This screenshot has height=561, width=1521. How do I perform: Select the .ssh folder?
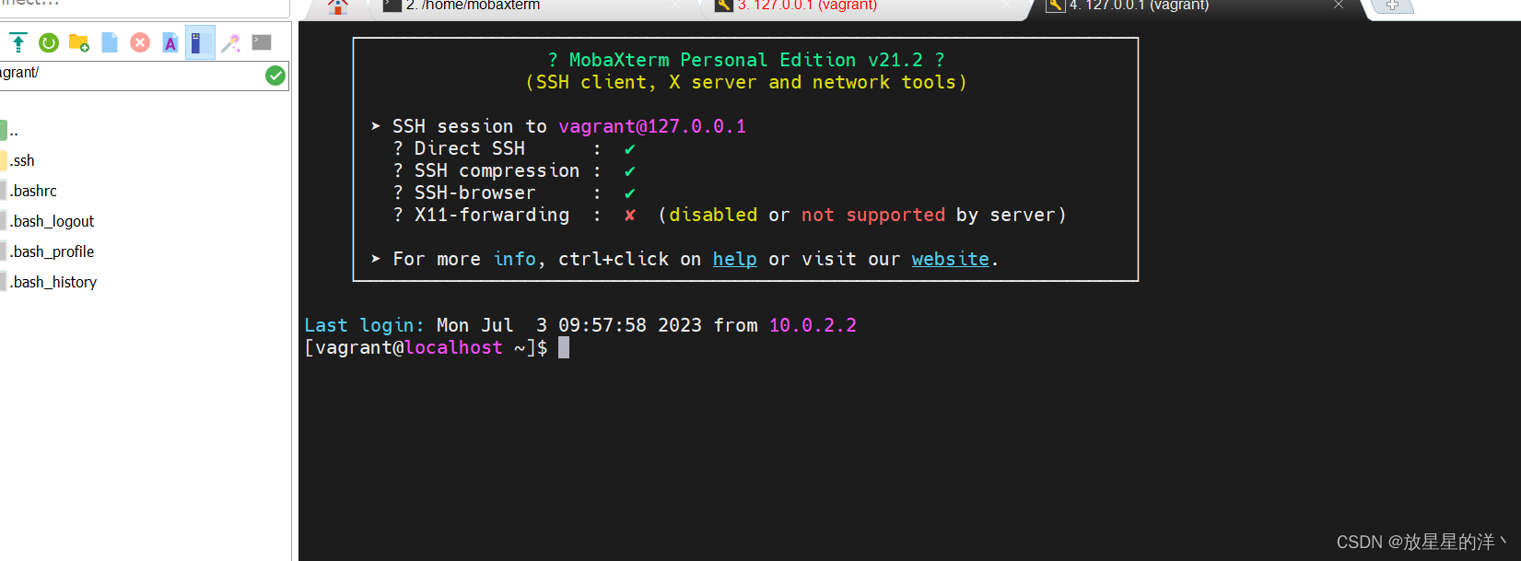tap(22, 160)
